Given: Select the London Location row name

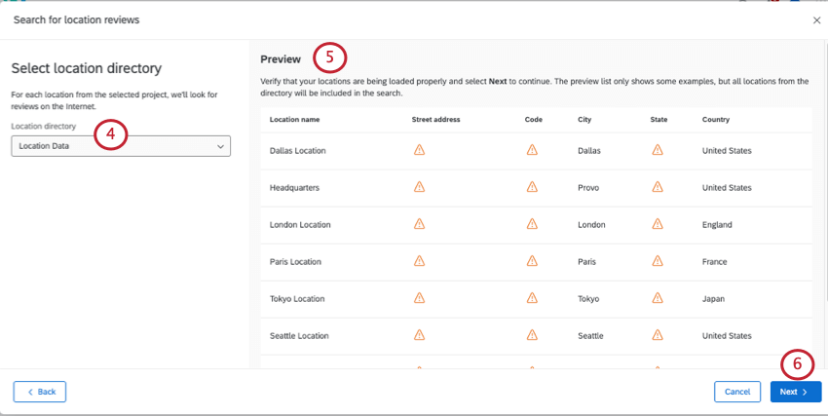Looking at the screenshot, I should [x=300, y=225].
